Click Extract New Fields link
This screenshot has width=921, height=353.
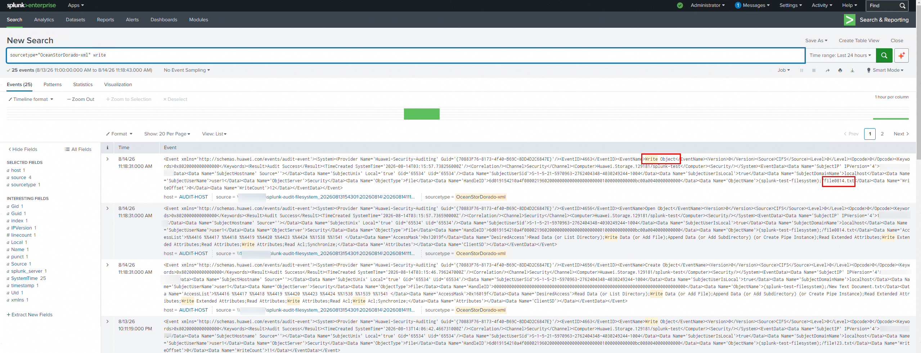(30, 315)
